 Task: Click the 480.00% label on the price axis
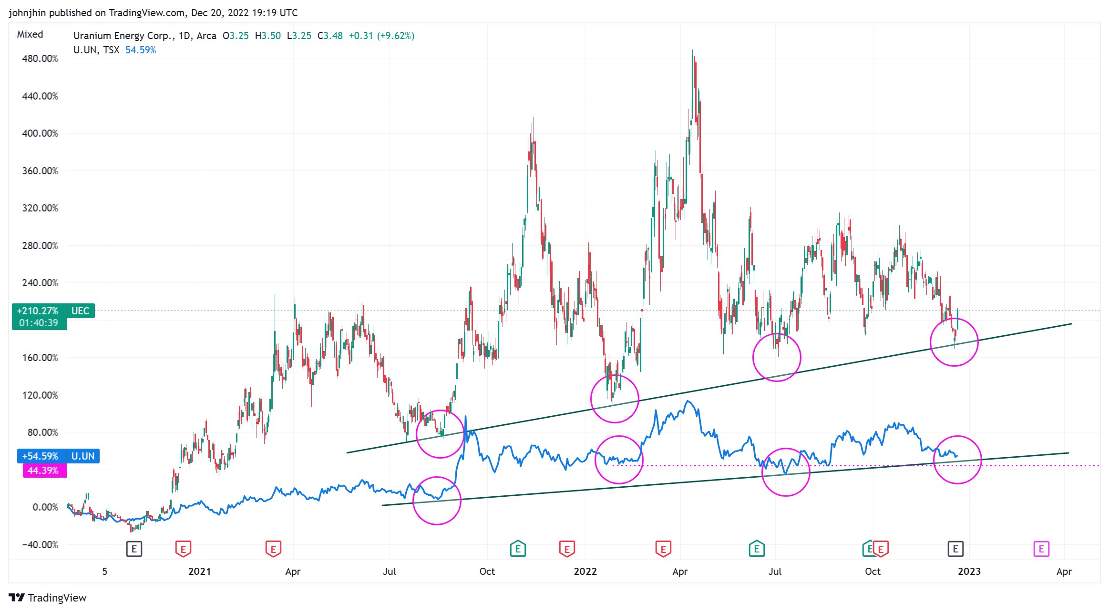coord(40,59)
